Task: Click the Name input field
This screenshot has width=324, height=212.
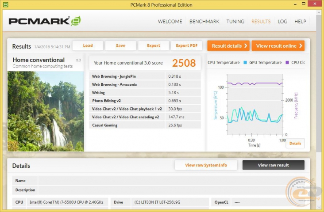Action: pos(171,181)
